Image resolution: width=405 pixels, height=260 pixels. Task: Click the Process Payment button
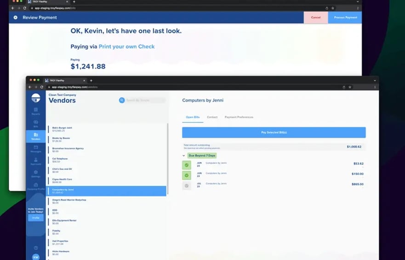pyautogui.click(x=345, y=17)
